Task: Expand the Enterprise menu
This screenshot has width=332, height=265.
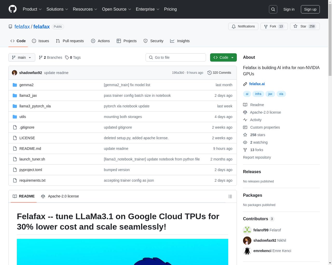Action: [x=148, y=9]
